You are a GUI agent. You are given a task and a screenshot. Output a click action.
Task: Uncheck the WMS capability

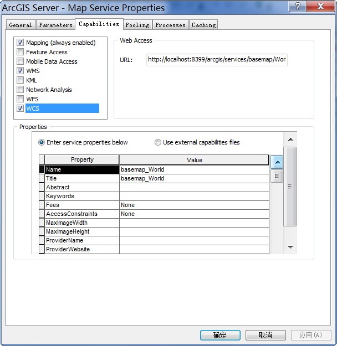click(x=21, y=71)
